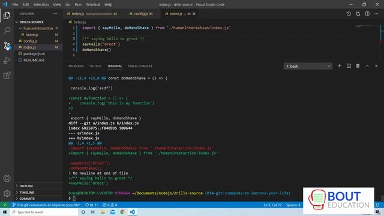This screenshot has height=216, width=384.
Task: Expand the COMMITS section
Action: pos(27,199)
